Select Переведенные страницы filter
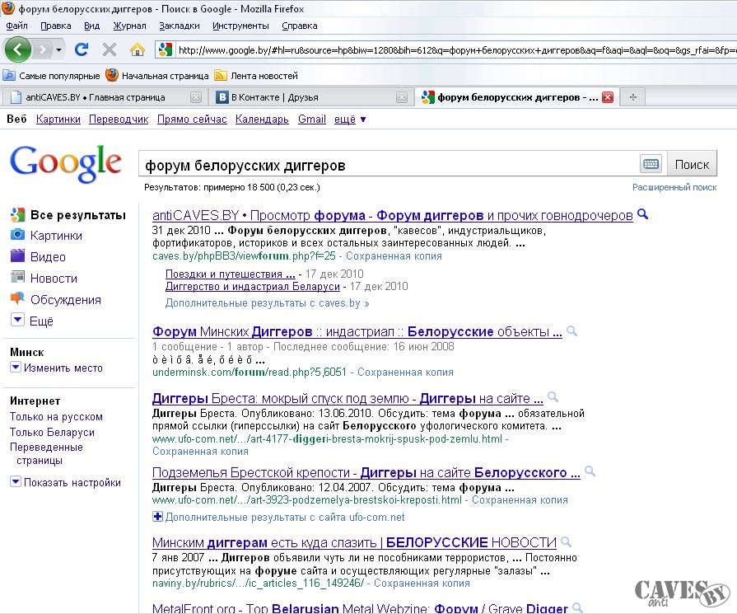Viewport: 737px width, 614px height. point(46,453)
